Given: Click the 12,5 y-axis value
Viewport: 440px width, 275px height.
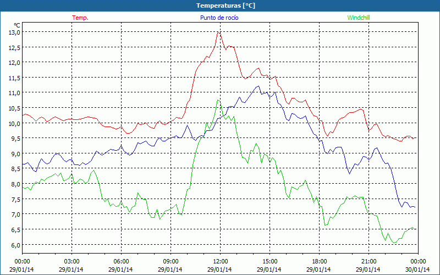Looking at the screenshot, I should coord(14,47).
